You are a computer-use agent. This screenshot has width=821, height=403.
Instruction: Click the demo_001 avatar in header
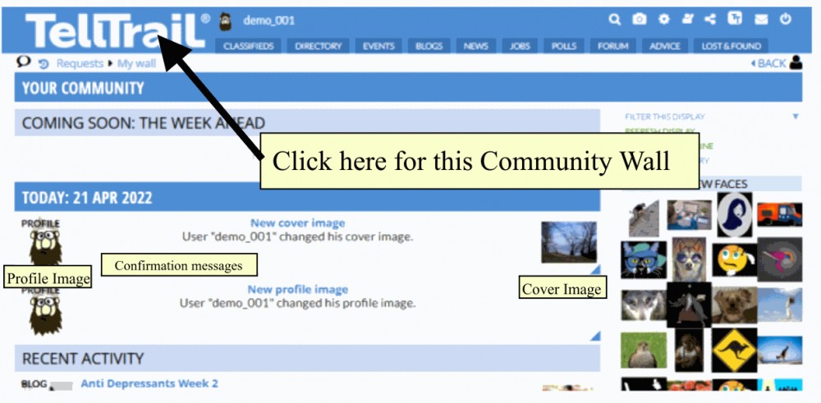pyautogui.click(x=225, y=21)
